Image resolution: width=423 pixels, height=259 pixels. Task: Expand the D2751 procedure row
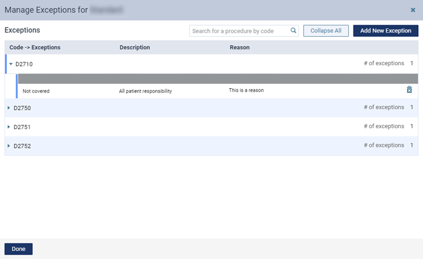point(8,127)
